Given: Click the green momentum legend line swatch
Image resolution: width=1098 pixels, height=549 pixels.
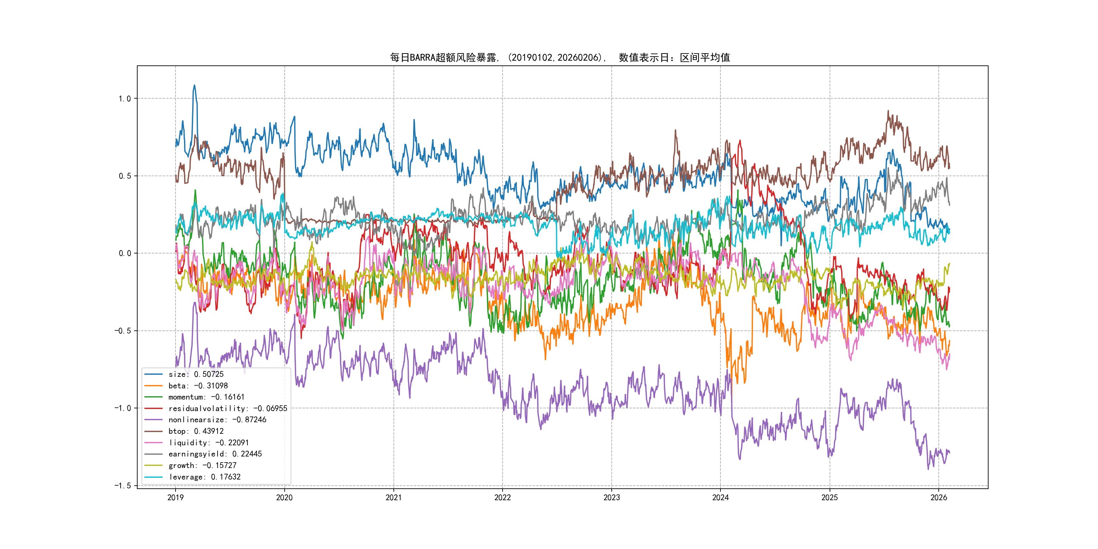Looking at the screenshot, I should [154, 397].
